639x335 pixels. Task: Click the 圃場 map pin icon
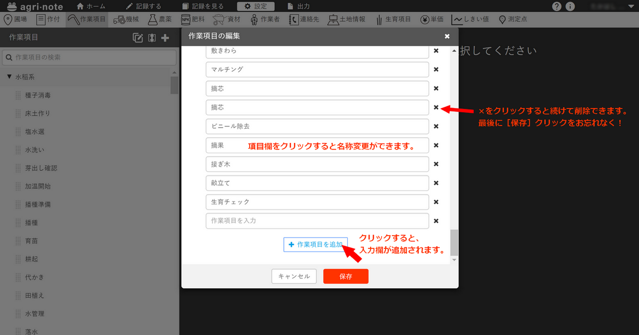pyautogui.click(x=8, y=20)
